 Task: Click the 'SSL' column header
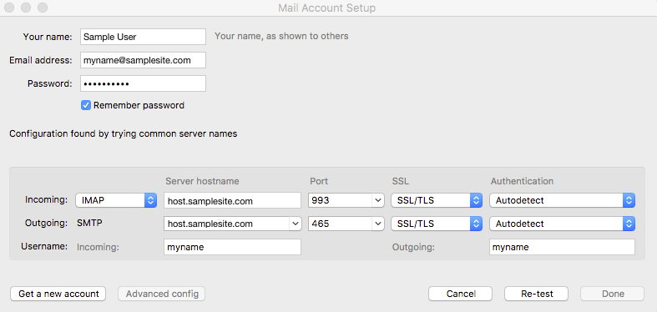400,181
